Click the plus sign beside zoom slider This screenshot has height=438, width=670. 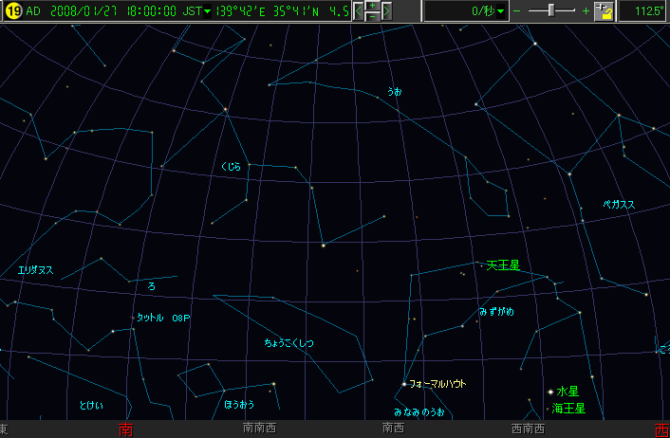tap(585, 11)
